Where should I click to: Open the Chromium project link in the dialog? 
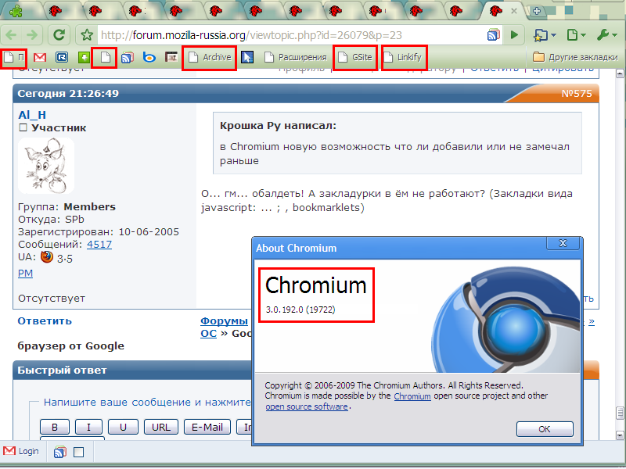[412, 396]
